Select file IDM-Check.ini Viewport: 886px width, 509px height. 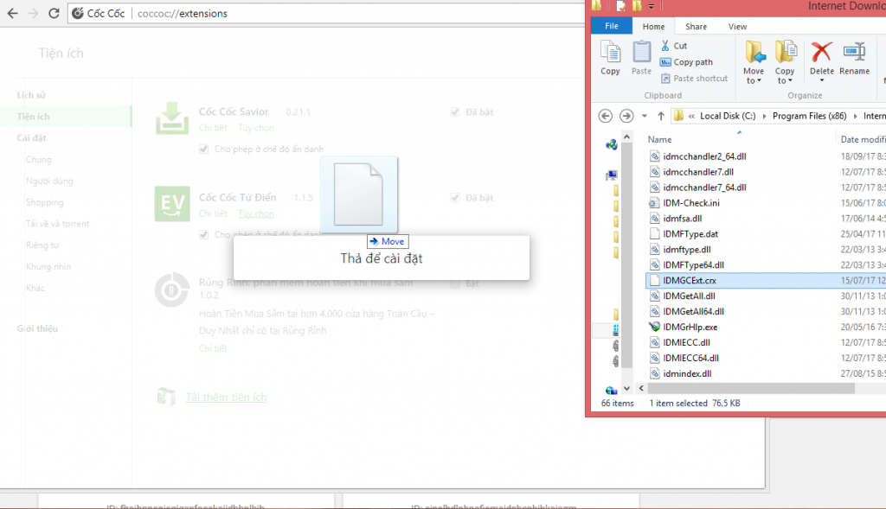[x=690, y=202]
